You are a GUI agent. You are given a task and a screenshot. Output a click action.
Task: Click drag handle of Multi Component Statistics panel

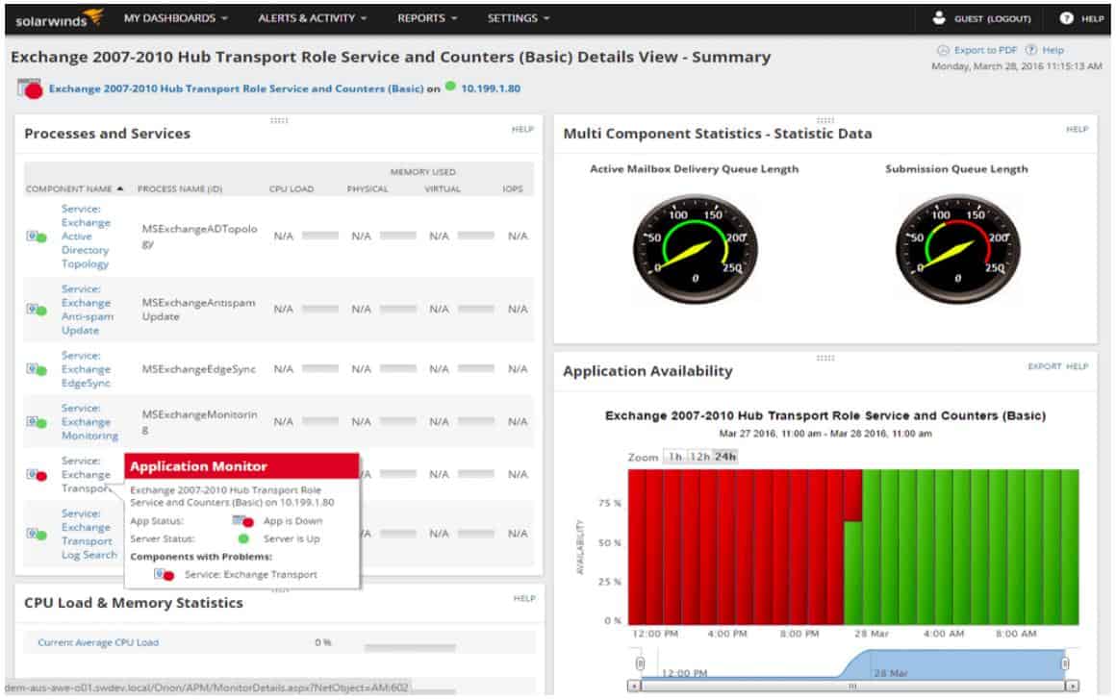(x=824, y=120)
